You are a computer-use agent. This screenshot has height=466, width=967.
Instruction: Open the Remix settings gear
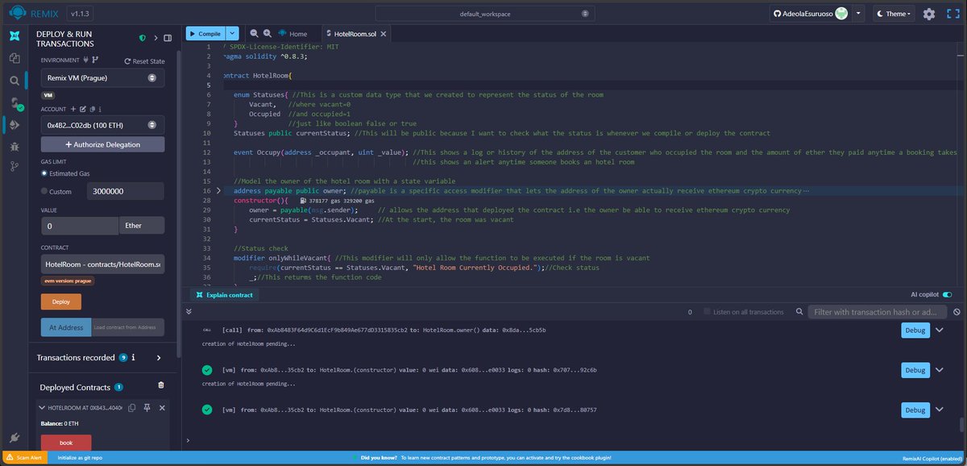tap(928, 14)
